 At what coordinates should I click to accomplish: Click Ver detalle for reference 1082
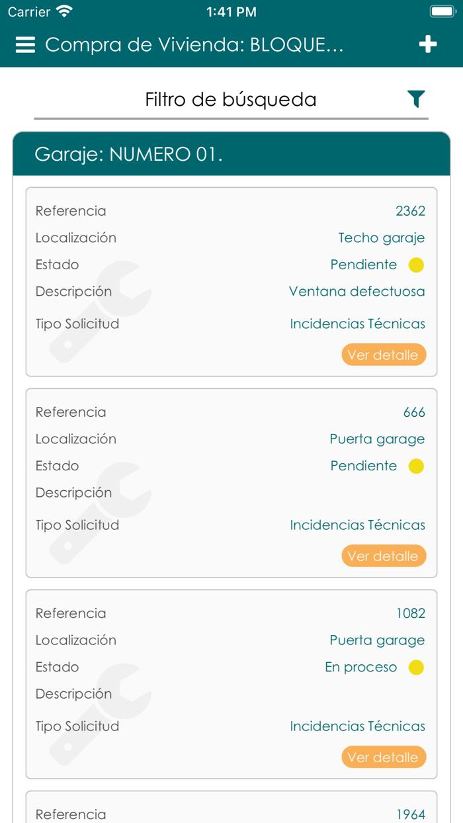384,758
